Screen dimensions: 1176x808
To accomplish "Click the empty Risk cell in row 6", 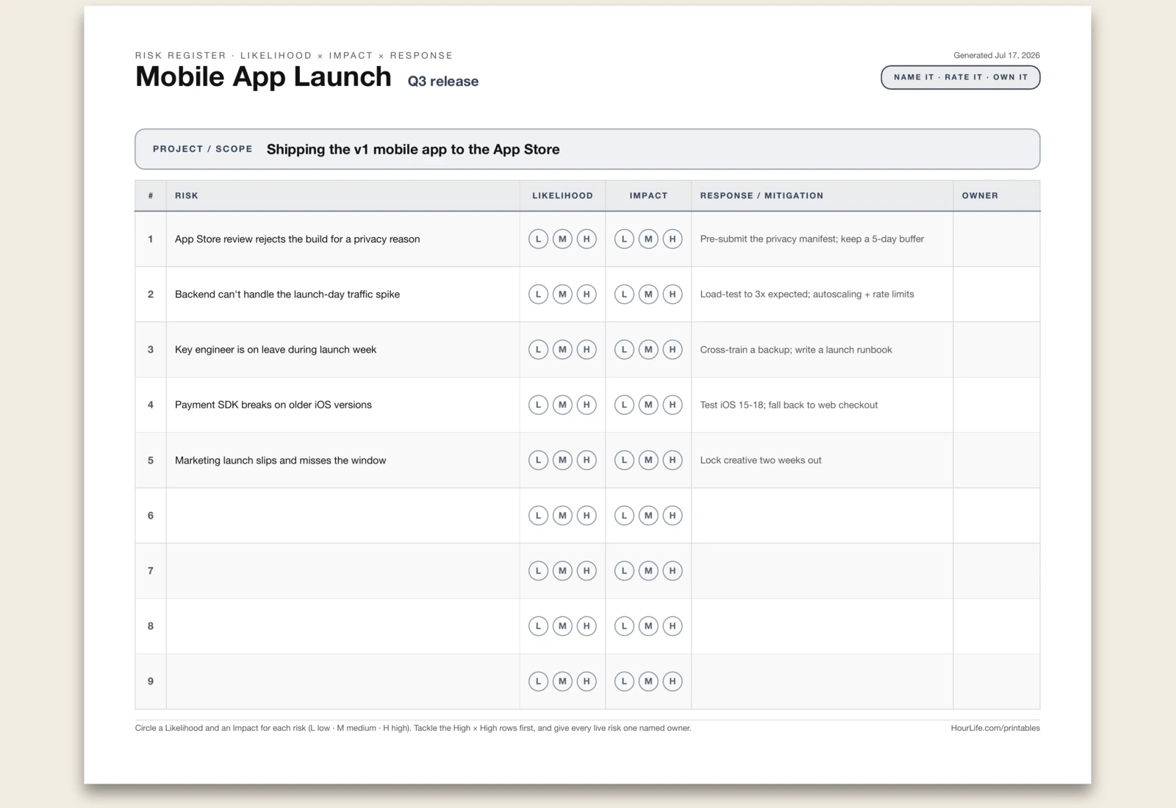I will tap(343, 516).
